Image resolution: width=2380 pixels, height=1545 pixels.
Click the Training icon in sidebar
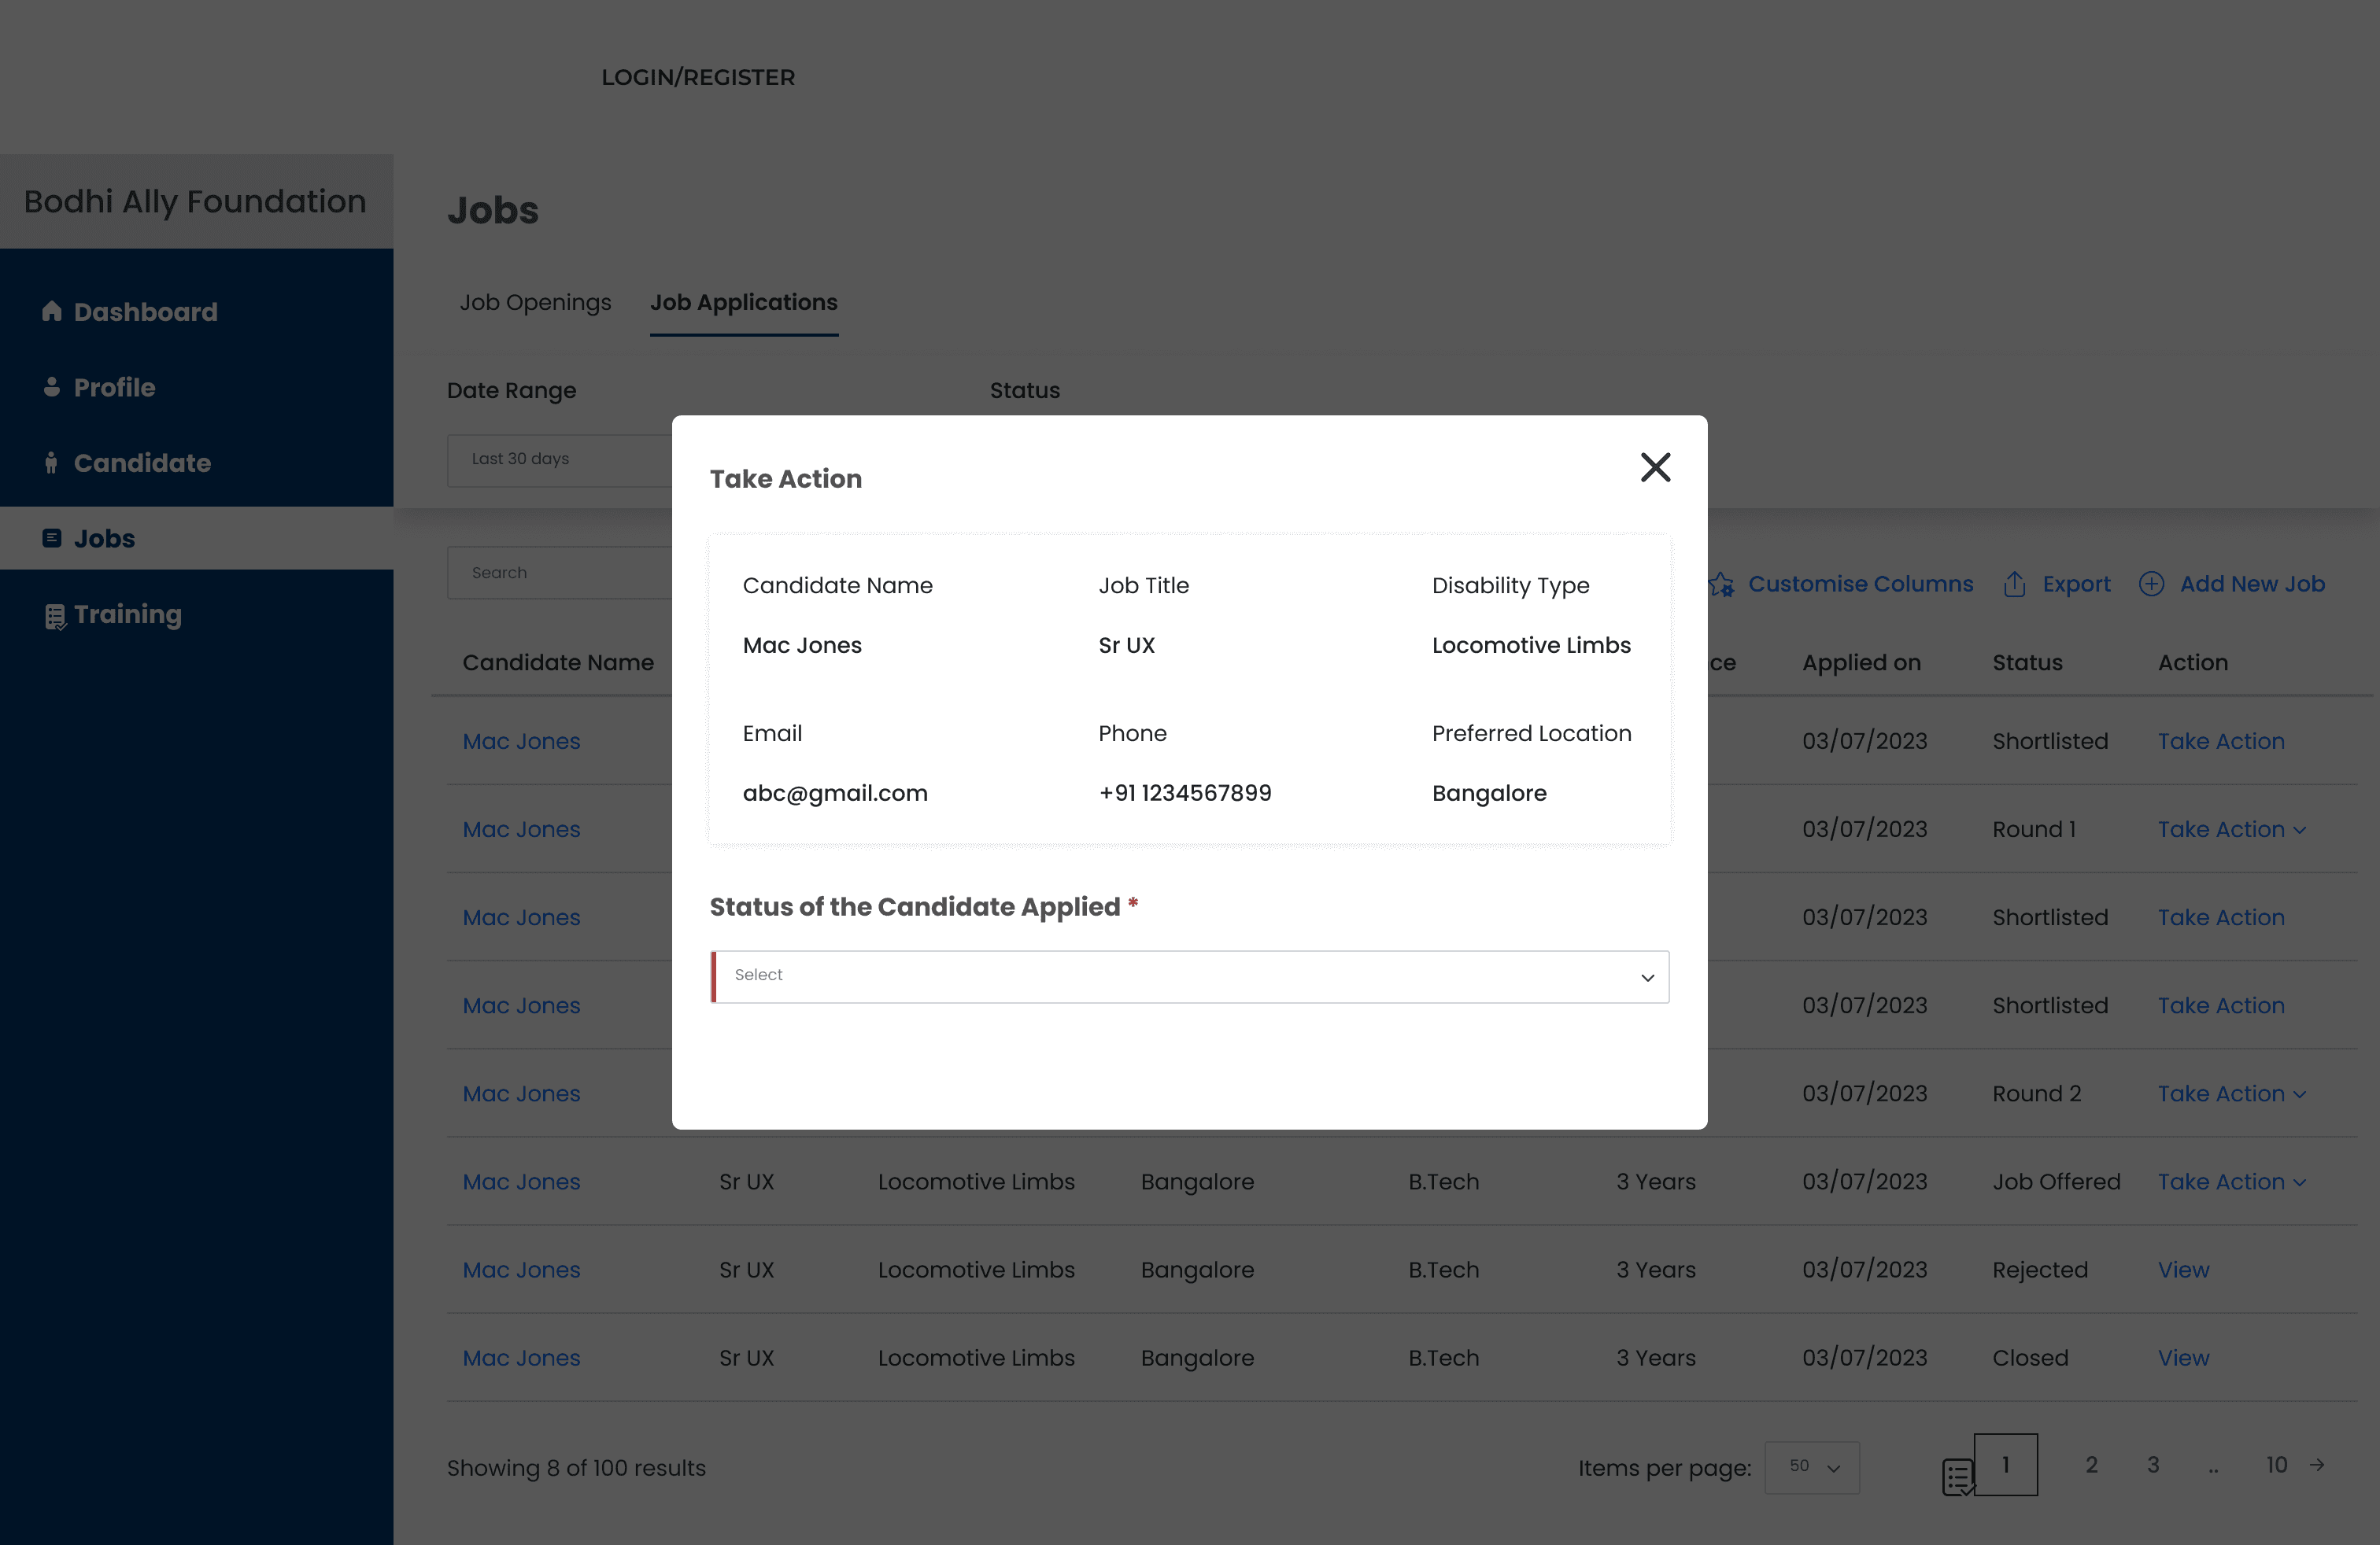tap(55, 616)
